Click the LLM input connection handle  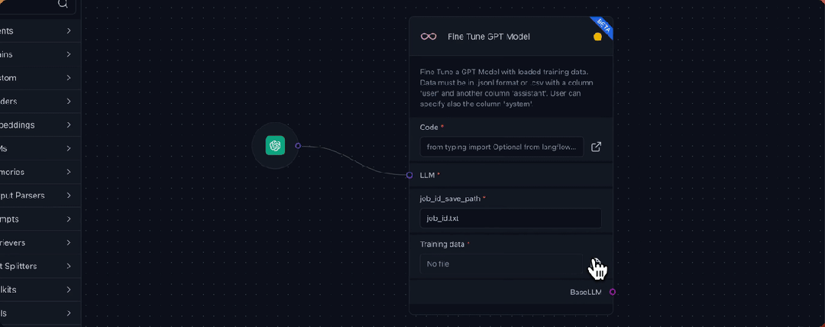pyautogui.click(x=409, y=175)
